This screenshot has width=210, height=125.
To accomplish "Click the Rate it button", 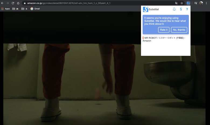I will tap(164, 30).
